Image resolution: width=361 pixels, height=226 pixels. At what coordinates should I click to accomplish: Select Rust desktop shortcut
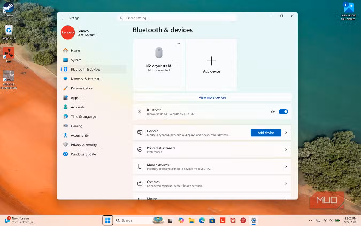tap(9, 55)
